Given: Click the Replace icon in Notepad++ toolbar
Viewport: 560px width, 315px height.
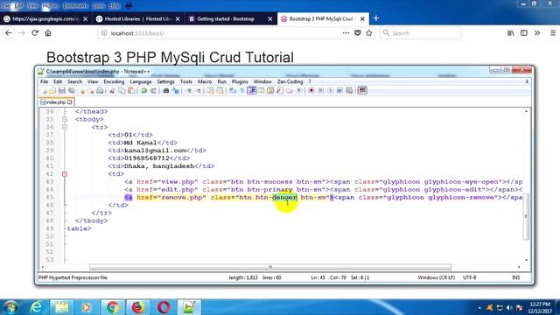Looking at the screenshot, I should [x=176, y=91].
